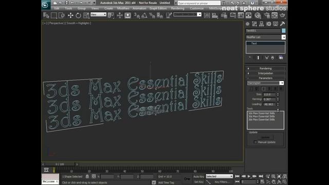Click the Set Key button
Viewport: 329px width, 185px height.
(x=198, y=182)
